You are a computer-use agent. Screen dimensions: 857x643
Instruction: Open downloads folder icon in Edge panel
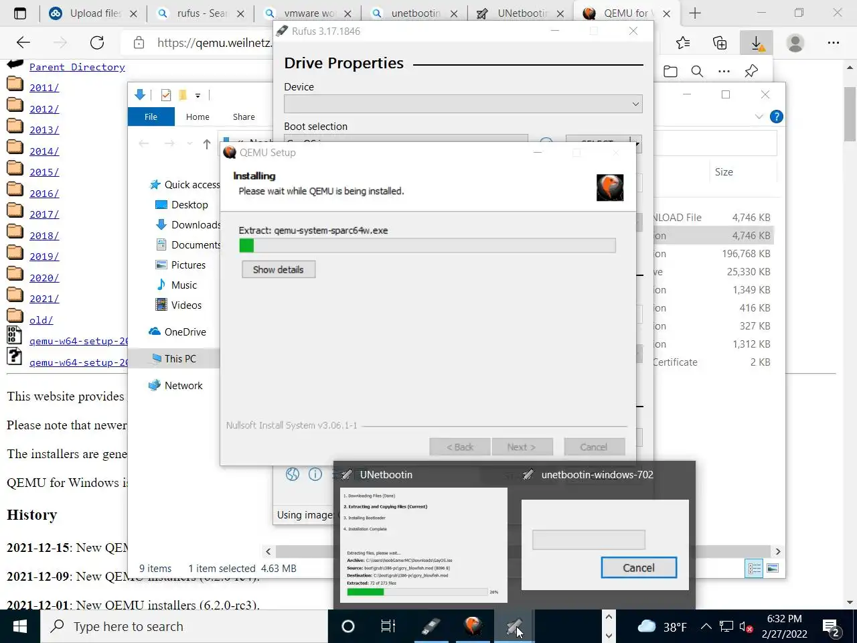(x=670, y=71)
